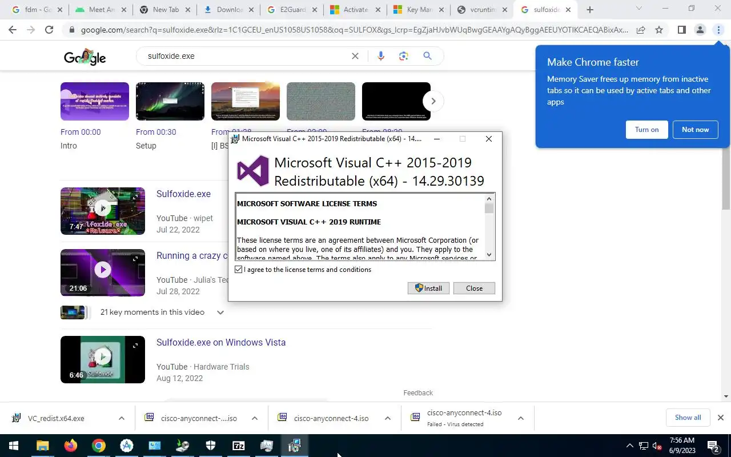Play the 21:06 video thumbnail
The width and height of the screenshot is (731, 457).
tap(103, 272)
